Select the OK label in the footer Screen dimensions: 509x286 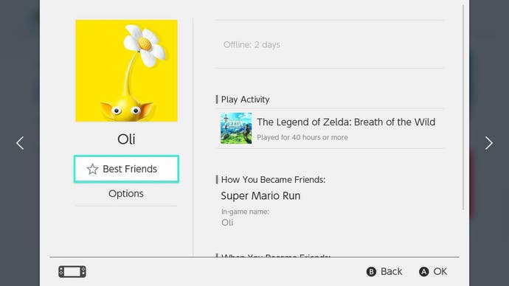[x=440, y=271]
